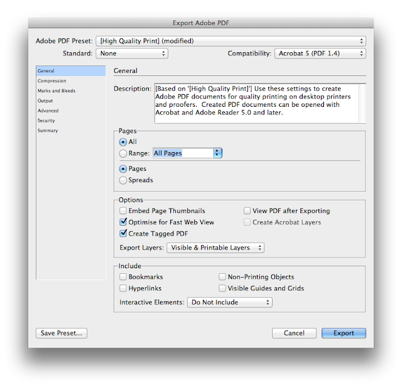402x387 pixels.
Task: Enable Non-Printing Objects checkbox
Action: [x=222, y=276]
